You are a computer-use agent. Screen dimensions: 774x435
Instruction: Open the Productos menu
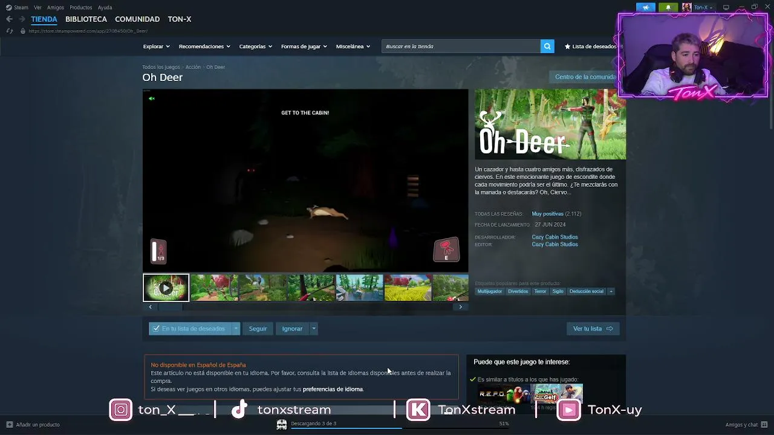coord(81,7)
